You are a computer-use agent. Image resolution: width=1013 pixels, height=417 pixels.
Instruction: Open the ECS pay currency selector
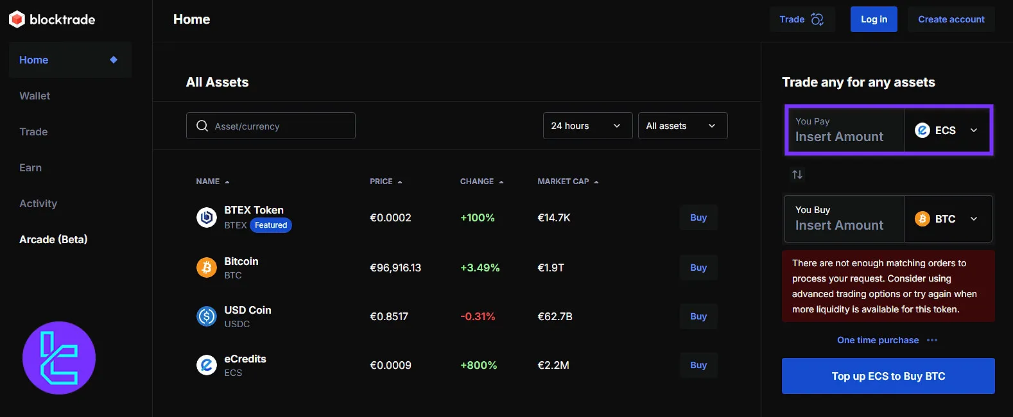click(947, 130)
